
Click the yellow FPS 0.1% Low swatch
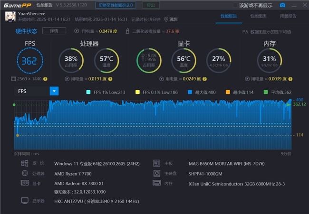click(x=137, y=92)
